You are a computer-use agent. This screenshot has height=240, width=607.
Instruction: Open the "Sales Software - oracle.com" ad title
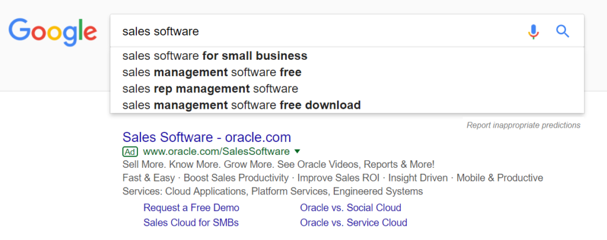tap(206, 138)
